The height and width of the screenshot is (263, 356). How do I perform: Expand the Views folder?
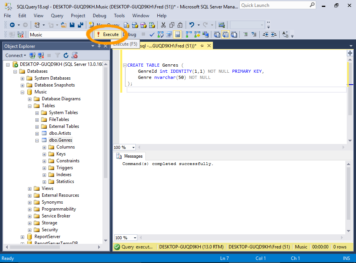click(30, 188)
